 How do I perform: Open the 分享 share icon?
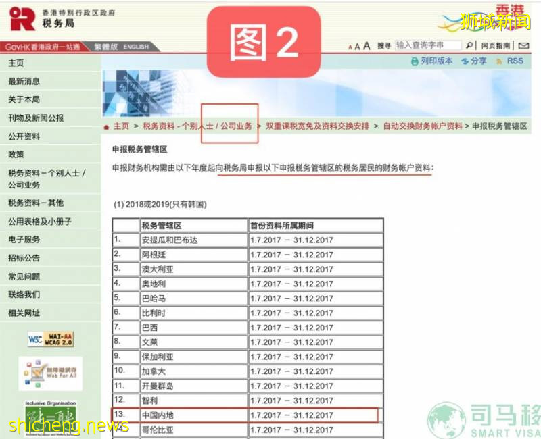pyautogui.click(x=465, y=61)
